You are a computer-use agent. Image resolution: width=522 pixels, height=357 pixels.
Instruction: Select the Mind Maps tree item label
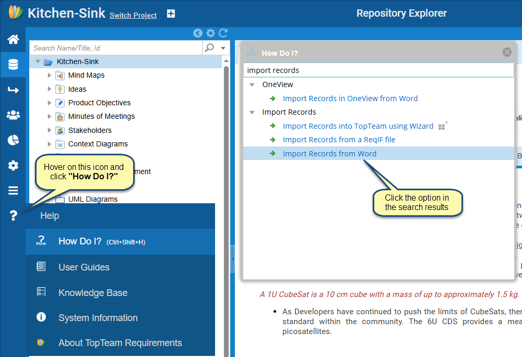[x=86, y=76]
